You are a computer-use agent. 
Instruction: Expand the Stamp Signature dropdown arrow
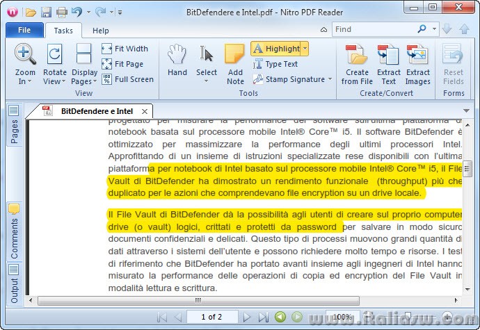click(330, 79)
